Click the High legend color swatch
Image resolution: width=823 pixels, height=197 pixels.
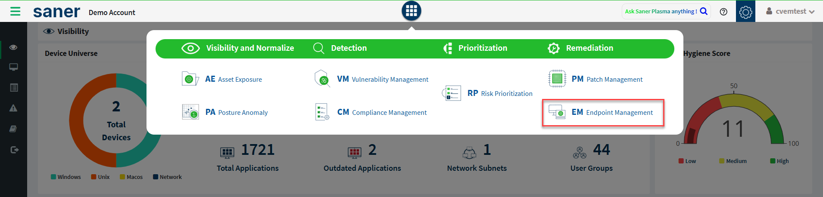pyautogui.click(x=773, y=161)
